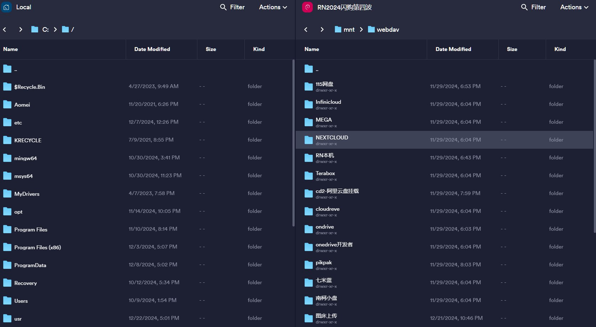
Task: Click Local pane vertical scrollbar
Action: point(294,143)
